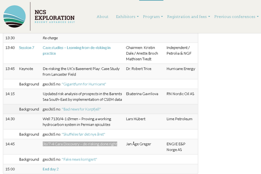
Task: Open Previous conferences dropdown
Action: tap(236, 16)
